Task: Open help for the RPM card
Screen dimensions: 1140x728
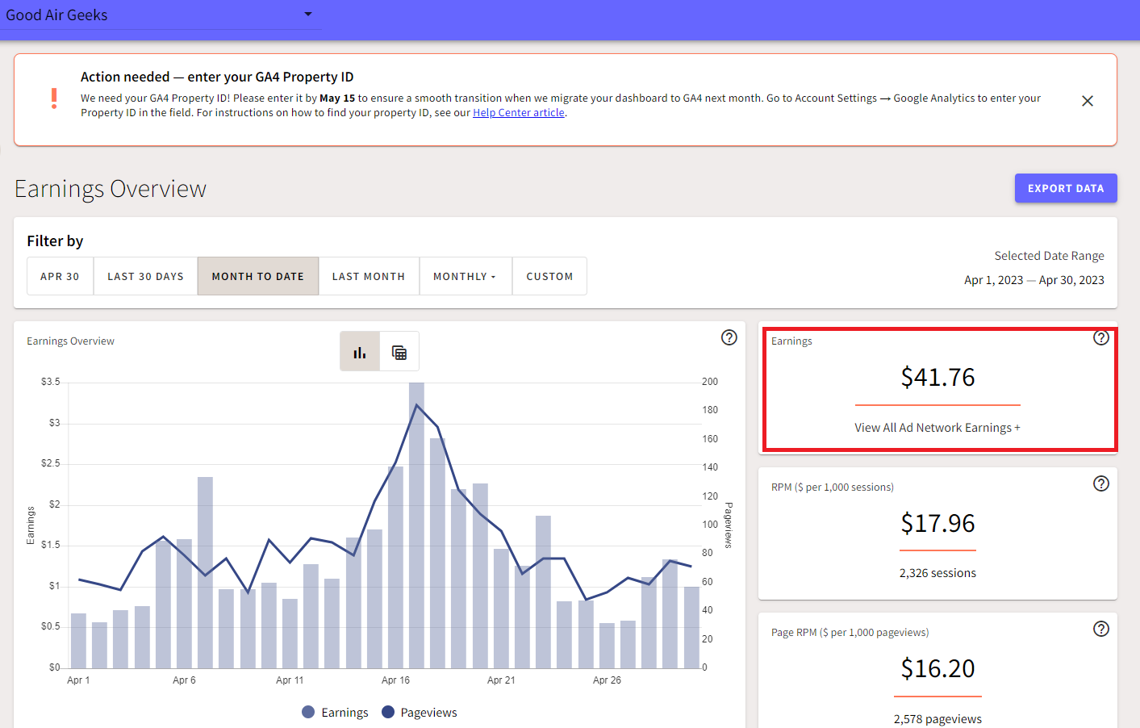Action: tap(1101, 483)
